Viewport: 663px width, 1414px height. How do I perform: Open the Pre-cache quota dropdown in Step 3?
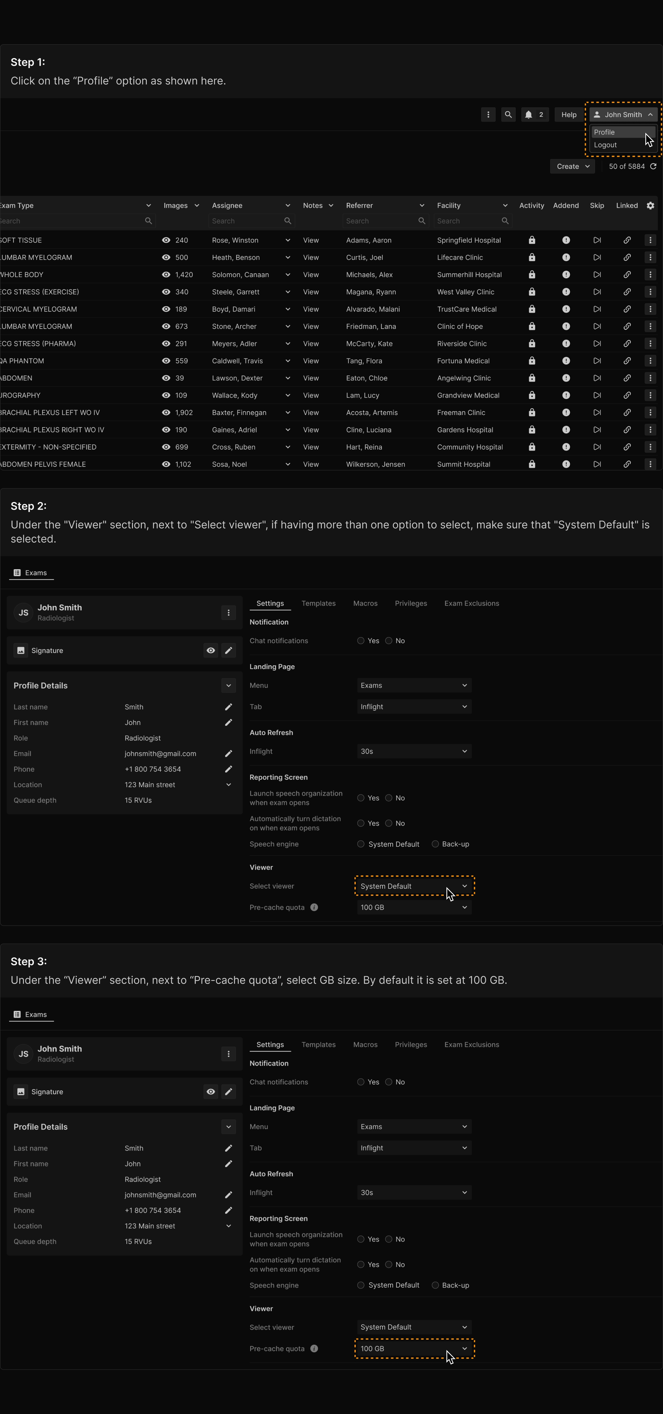[414, 1349]
